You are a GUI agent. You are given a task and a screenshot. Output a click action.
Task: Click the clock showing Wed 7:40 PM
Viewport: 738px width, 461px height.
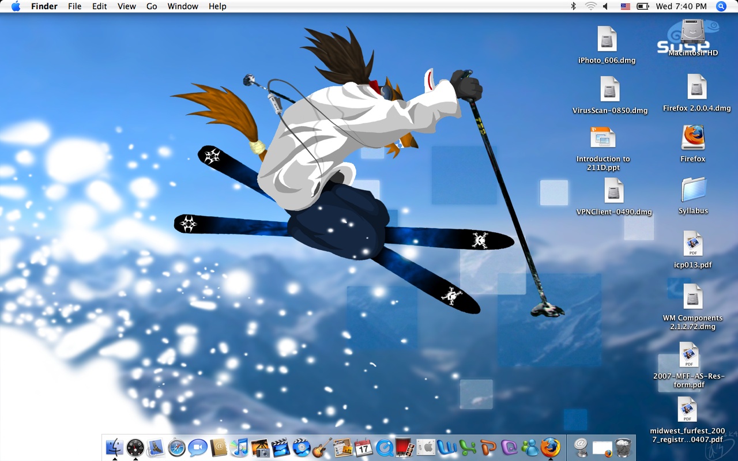(x=681, y=6)
